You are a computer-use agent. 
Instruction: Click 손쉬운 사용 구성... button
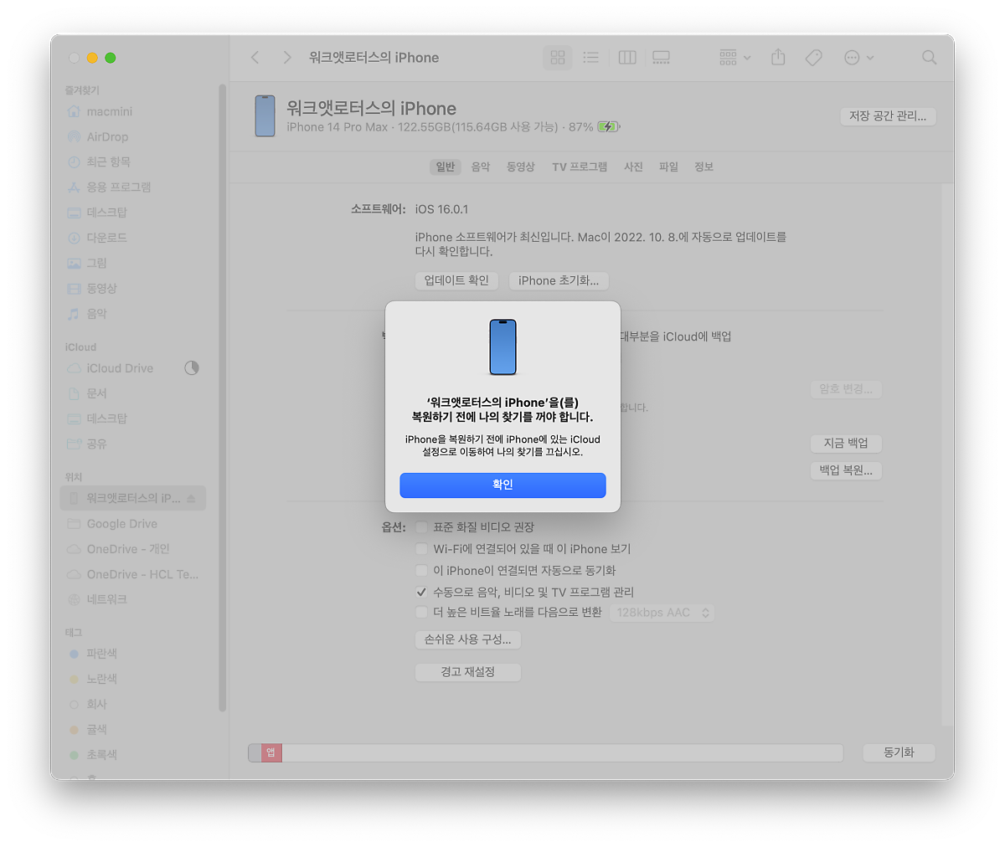tap(467, 639)
